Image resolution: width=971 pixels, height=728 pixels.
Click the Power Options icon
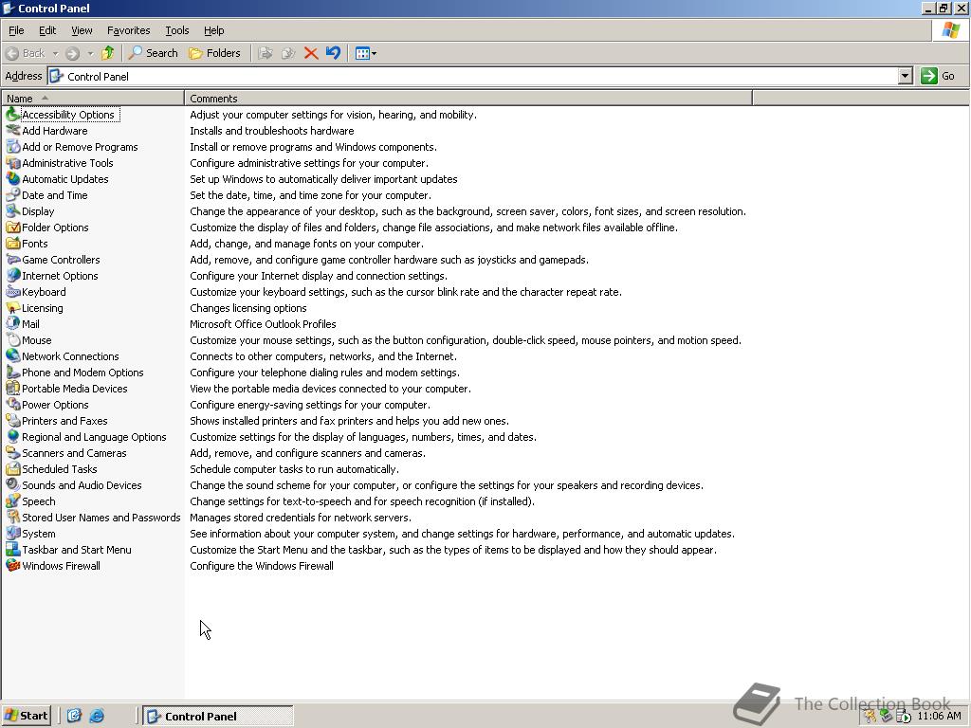click(x=12, y=404)
